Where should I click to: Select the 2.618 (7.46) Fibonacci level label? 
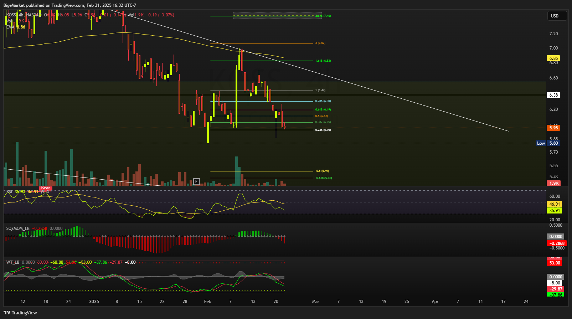click(323, 16)
